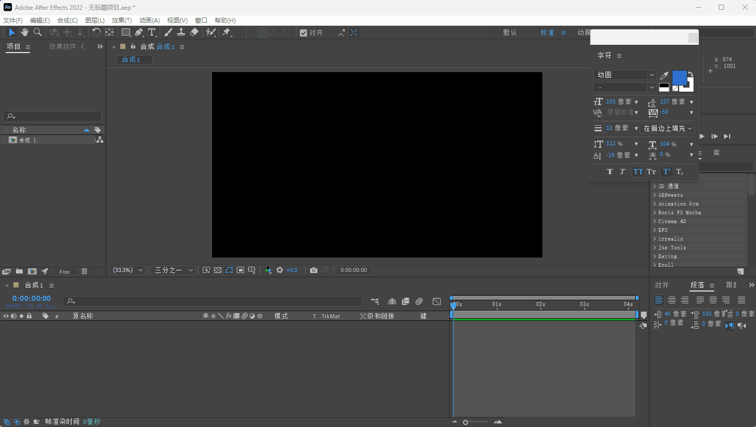Select the Pan Behind anchor point tool
756x427 pixels.
(109, 32)
